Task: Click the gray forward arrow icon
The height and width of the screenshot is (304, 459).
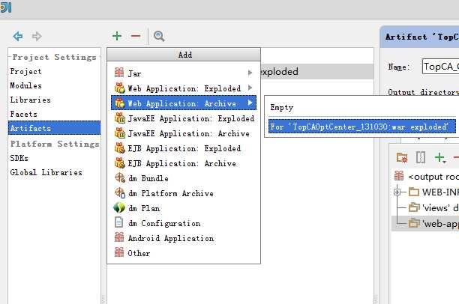Action: point(37,36)
